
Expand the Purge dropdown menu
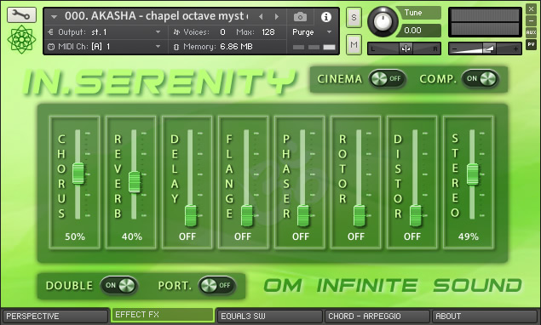pos(312,32)
